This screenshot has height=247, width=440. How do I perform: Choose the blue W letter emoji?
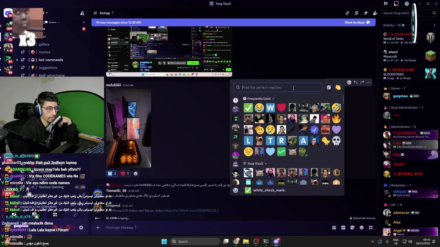click(270, 108)
